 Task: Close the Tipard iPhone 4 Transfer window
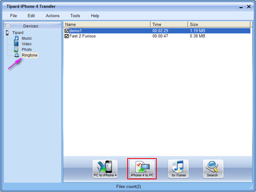click(249, 7)
